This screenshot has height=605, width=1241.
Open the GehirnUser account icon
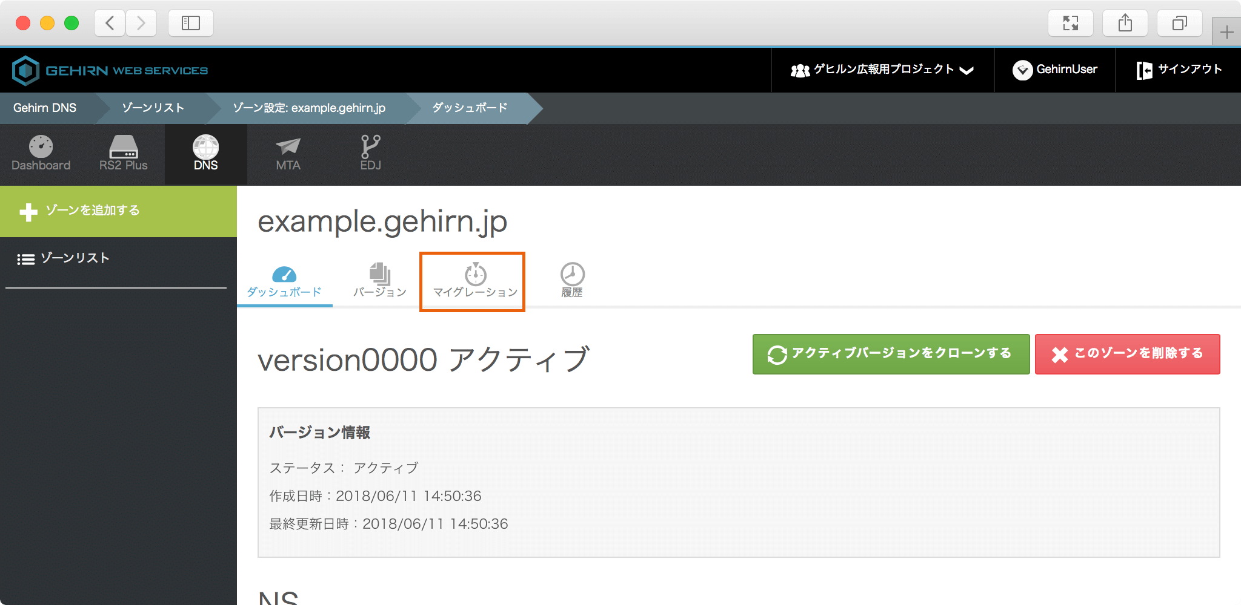(x=1022, y=70)
